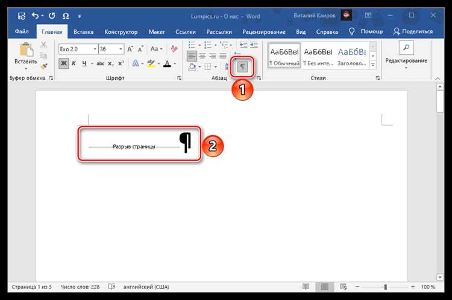Expand the font color dropdown arrow
Image resolution: width=452 pixels, height=300 pixels.
[175, 64]
